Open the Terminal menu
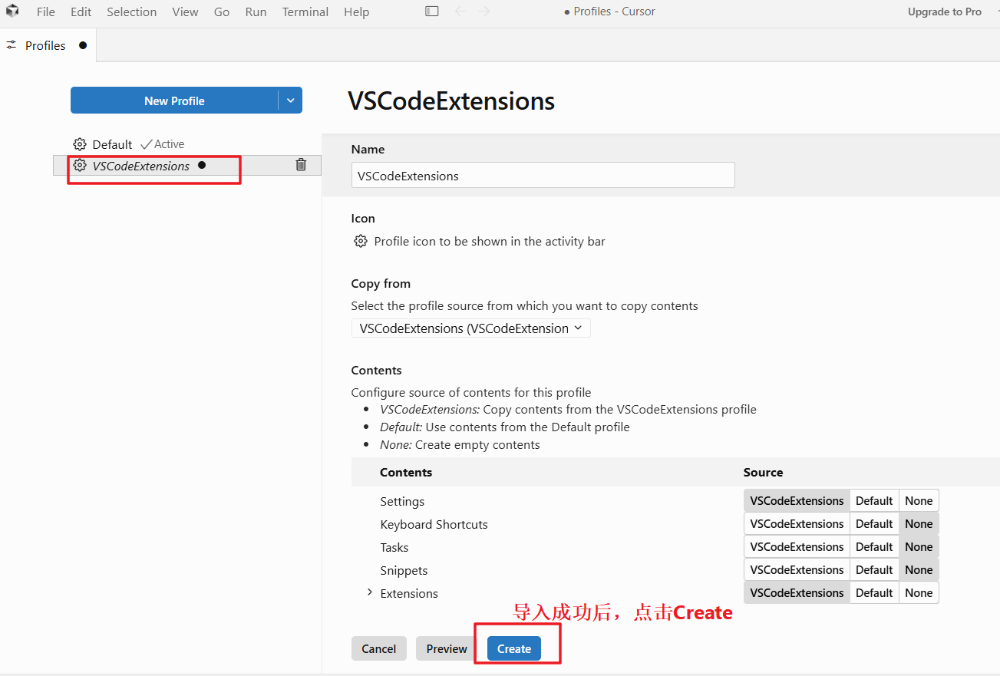Screen dimensions: 1000x676 coord(305,12)
